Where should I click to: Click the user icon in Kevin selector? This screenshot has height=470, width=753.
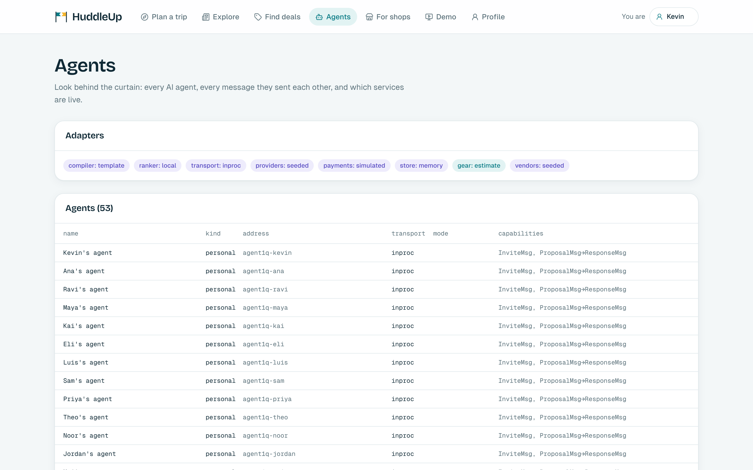coord(659,17)
